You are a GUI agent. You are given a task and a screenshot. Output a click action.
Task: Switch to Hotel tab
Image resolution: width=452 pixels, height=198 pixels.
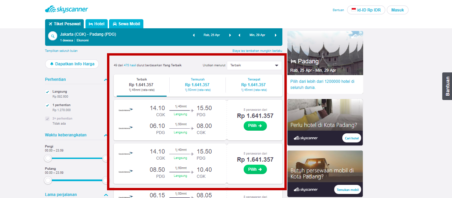click(x=97, y=24)
